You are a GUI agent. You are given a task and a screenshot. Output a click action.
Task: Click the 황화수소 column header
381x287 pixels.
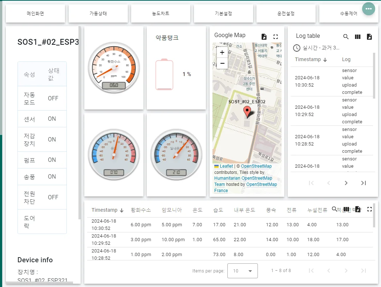click(141, 210)
